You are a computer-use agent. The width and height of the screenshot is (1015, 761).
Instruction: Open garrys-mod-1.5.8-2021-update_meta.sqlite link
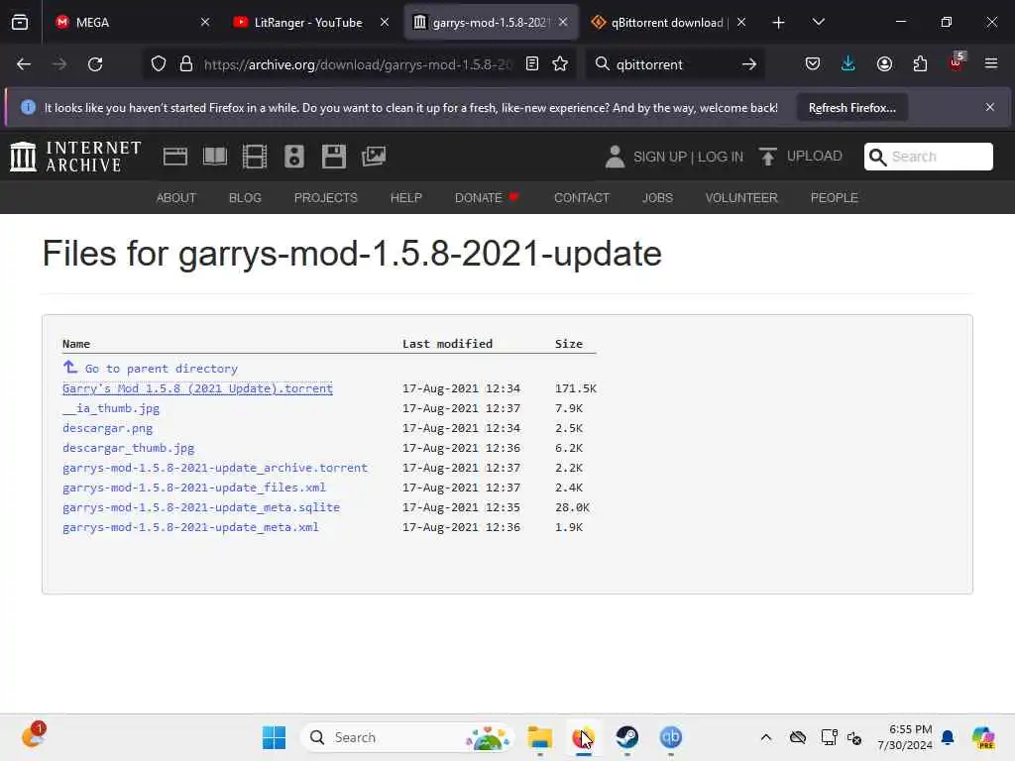(x=200, y=507)
